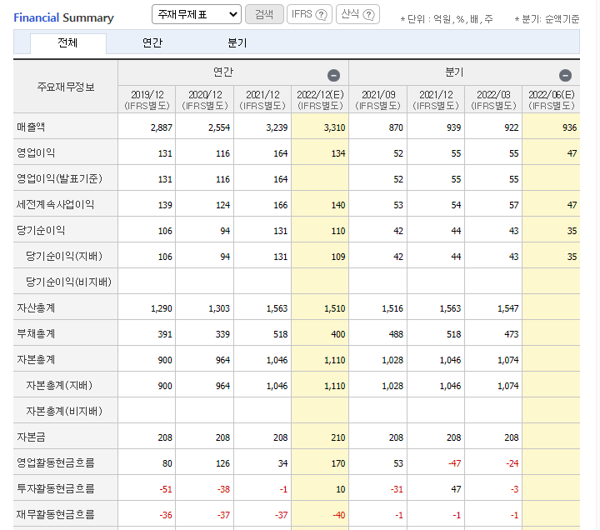Switch to the 분기 tab
The image size is (600, 530).
(237, 42)
